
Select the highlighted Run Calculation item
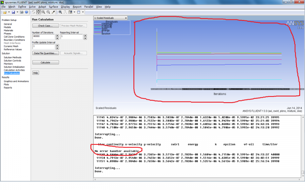(12, 73)
